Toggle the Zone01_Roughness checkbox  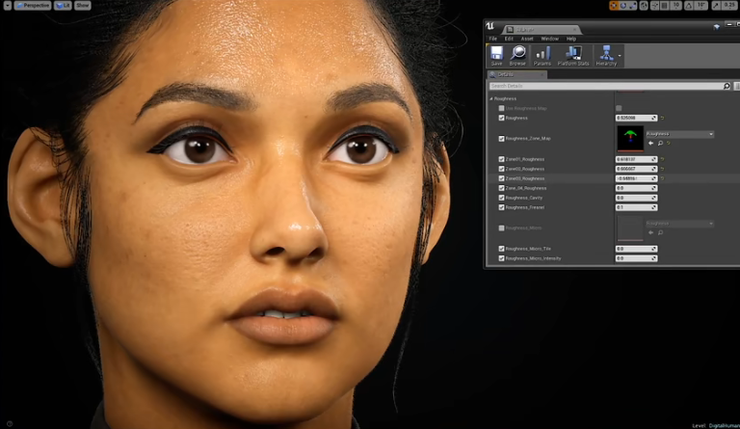click(501, 159)
